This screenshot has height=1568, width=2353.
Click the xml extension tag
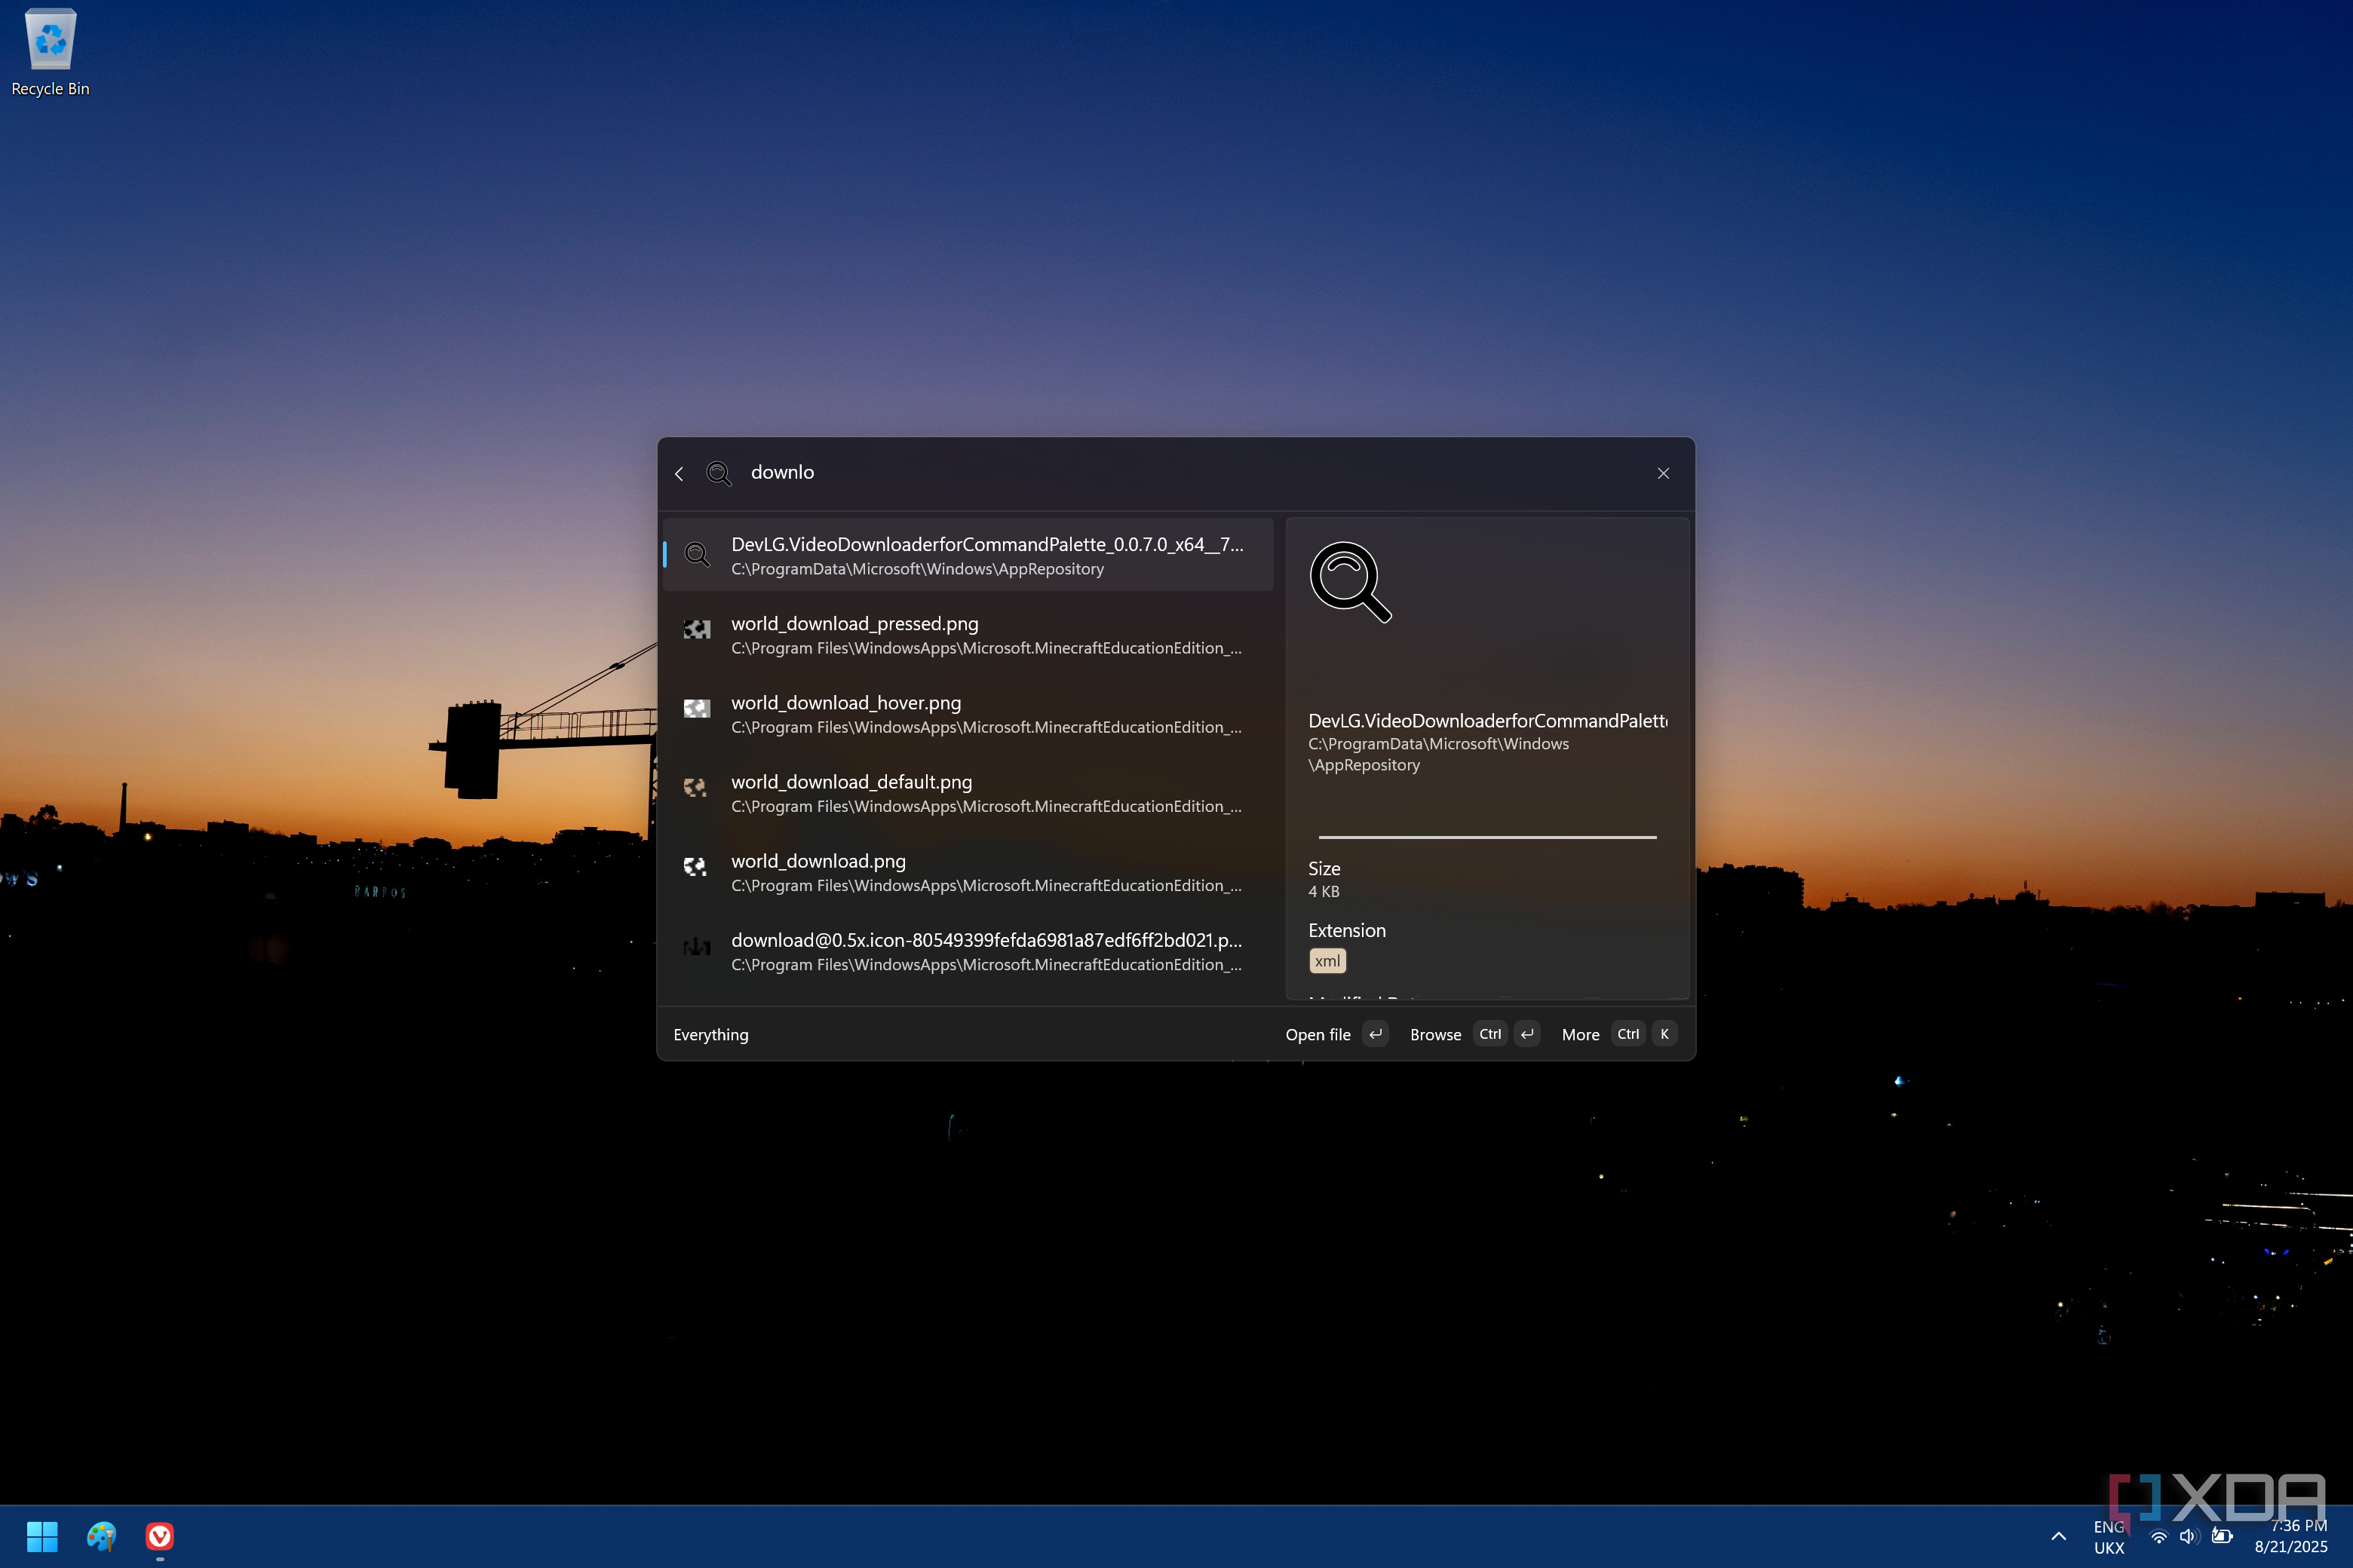pyautogui.click(x=1327, y=961)
